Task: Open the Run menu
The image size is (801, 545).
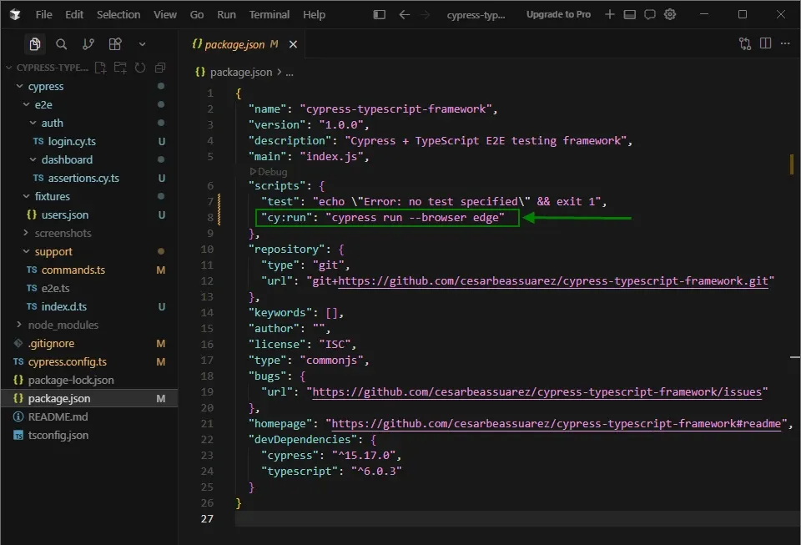Action: 226,14
